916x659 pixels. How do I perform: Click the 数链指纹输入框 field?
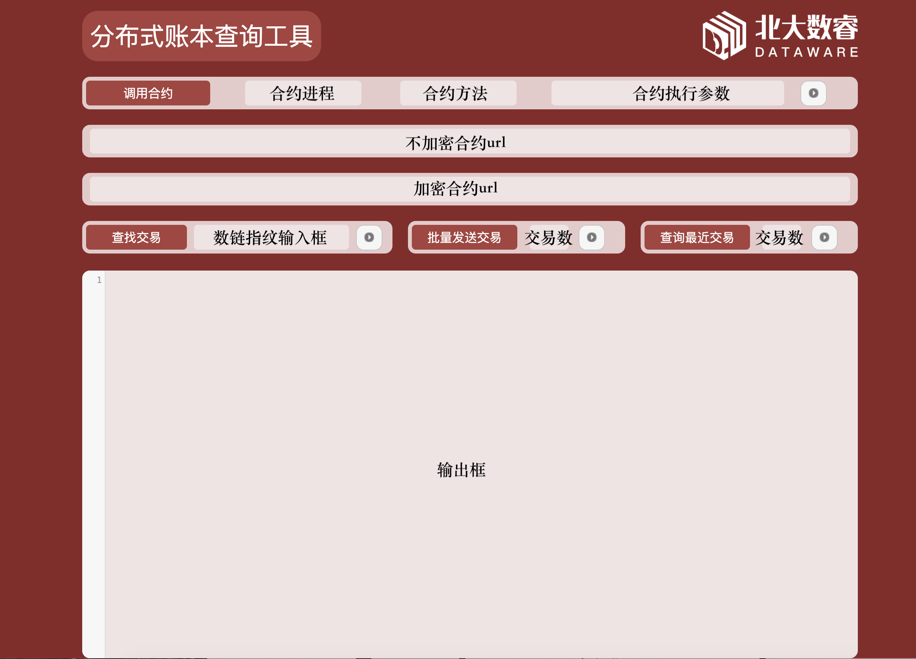pos(271,237)
